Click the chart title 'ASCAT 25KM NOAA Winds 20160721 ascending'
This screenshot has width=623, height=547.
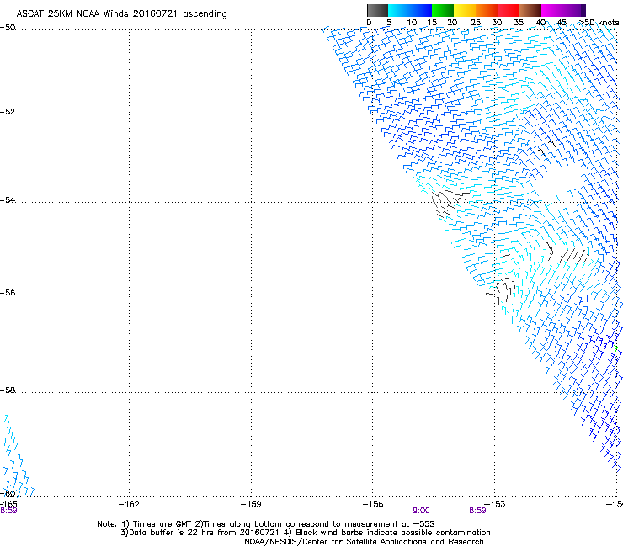click(121, 14)
